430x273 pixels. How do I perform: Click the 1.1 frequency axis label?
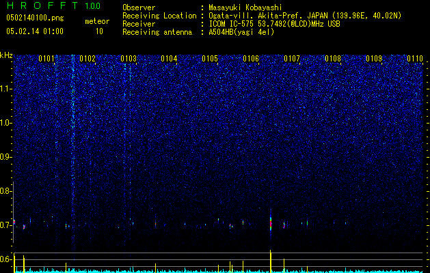(x=6, y=89)
